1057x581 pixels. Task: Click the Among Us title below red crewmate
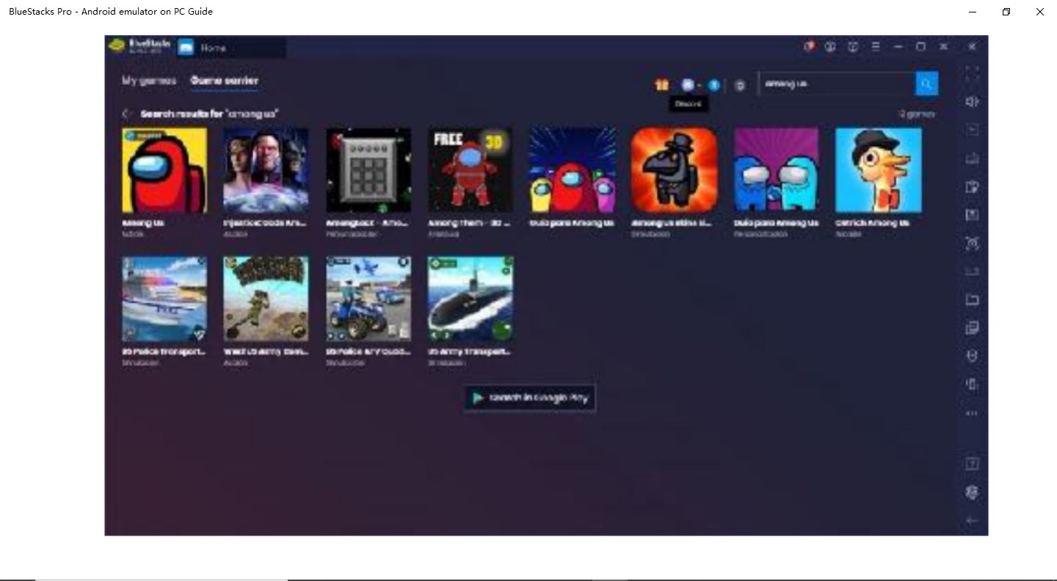tap(142, 223)
